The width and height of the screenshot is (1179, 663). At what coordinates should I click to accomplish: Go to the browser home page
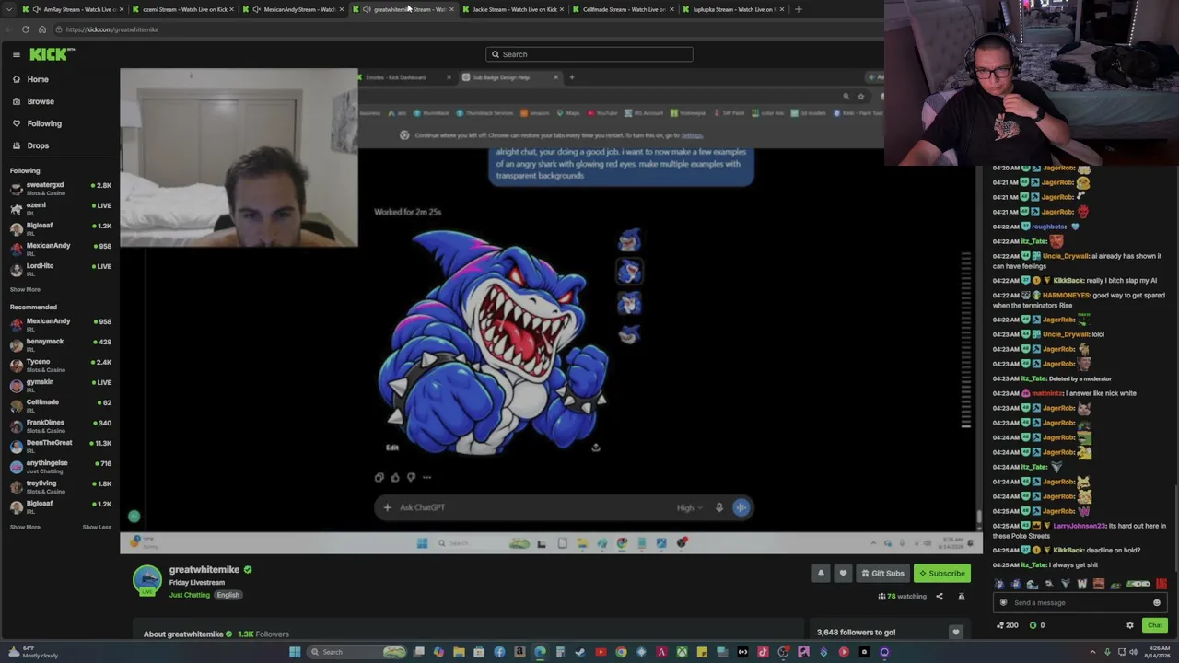42,29
